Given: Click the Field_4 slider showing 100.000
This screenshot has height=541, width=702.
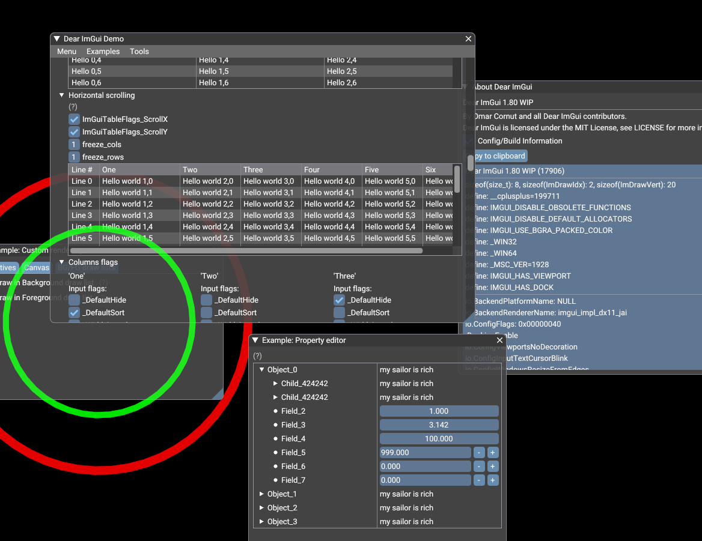Looking at the screenshot, I should 439,438.
